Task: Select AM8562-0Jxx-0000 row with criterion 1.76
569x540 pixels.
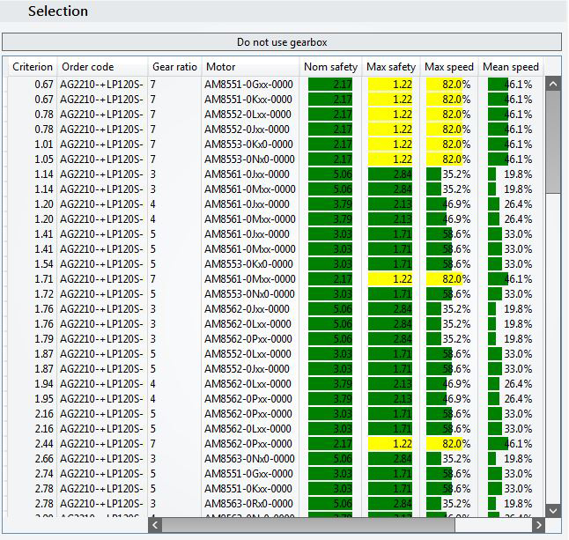Action: click(x=276, y=309)
